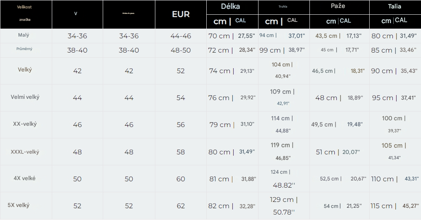This screenshot has height=220, width=421.
Task: Click the EUR value 44-46
Action: [x=181, y=36]
